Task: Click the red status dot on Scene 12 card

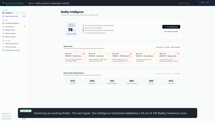Action: pyautogui.click(x=131, y=54)
